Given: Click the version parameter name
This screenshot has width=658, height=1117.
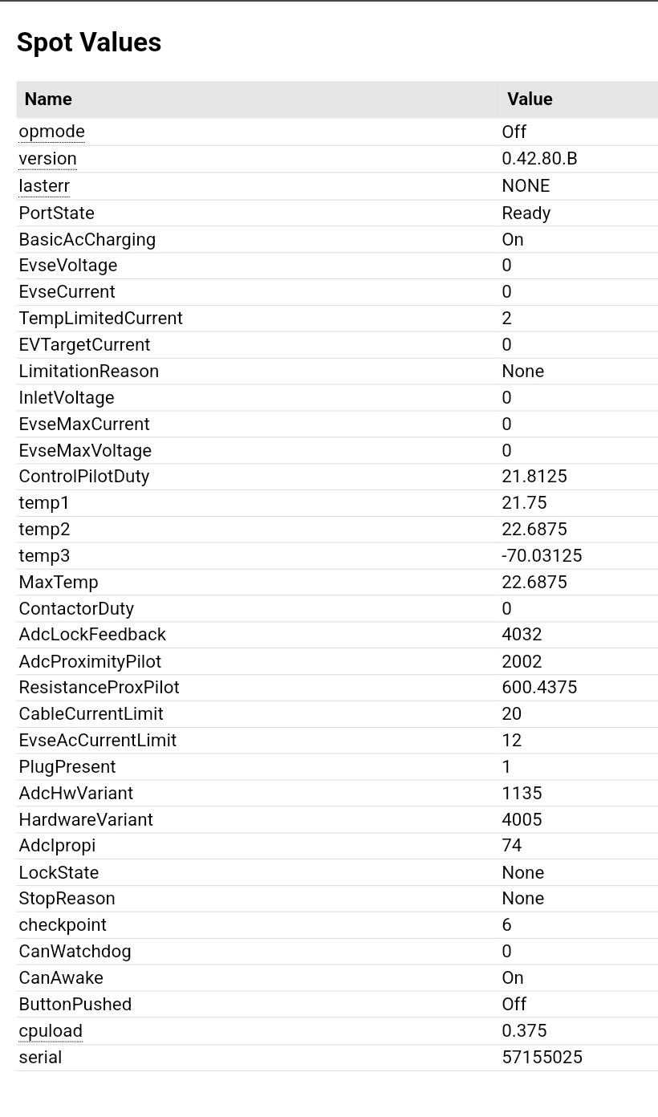Looking at the screenshot, I should click(x=47, y=159).
